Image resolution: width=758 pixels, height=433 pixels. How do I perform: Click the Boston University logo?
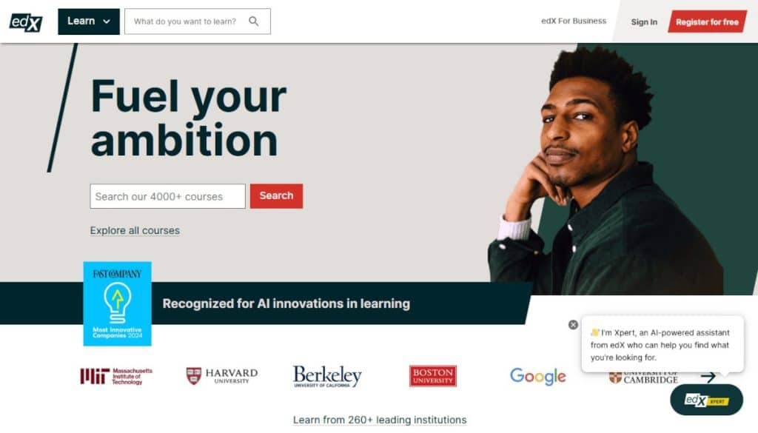[432, 375]
